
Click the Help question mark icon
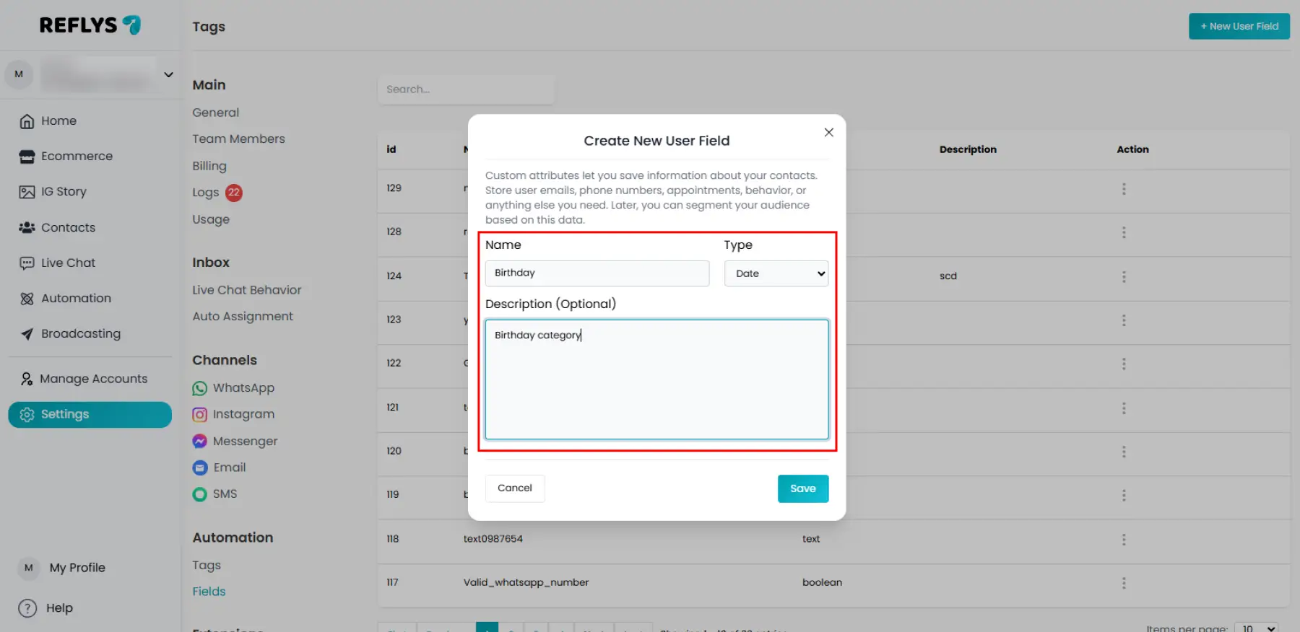coord(27,608)
